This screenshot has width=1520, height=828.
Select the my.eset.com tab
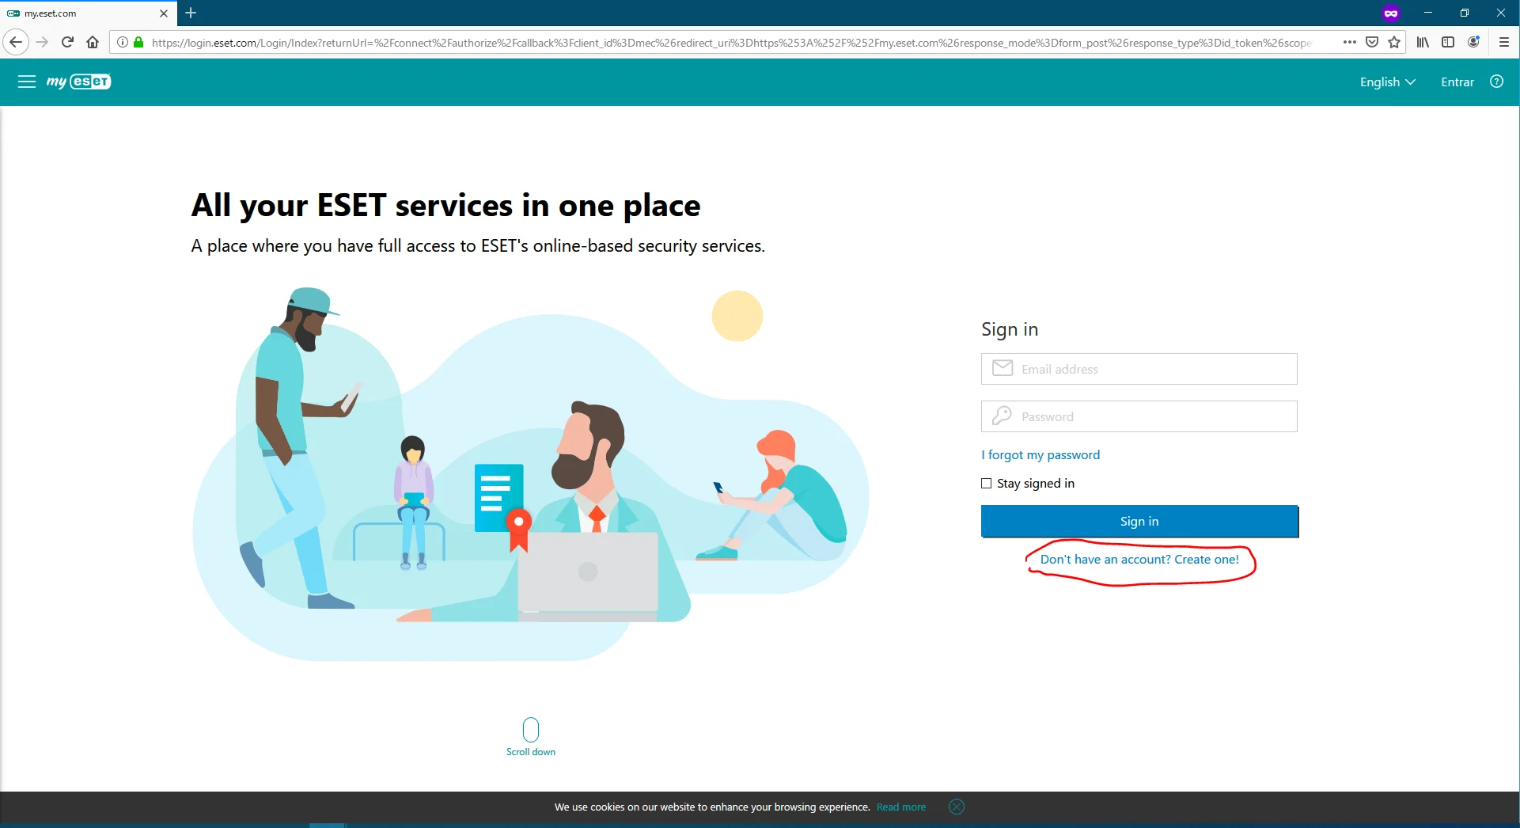(79, 13)
